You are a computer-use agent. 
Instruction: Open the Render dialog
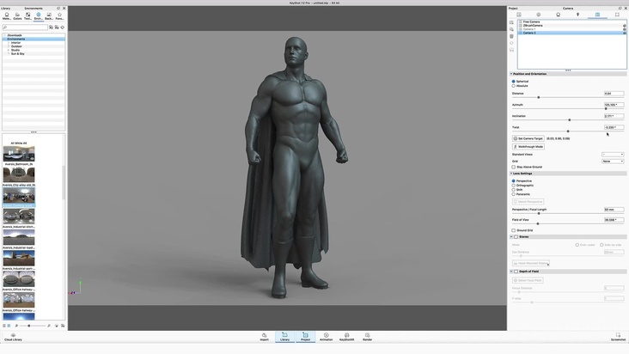[368, 337]
